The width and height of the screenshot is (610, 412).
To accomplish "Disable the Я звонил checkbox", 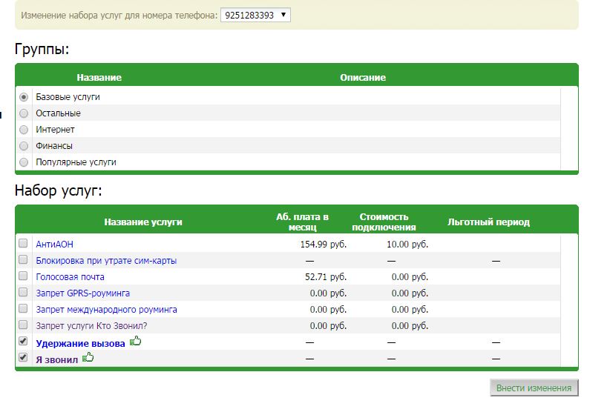I will (x=23, y=358).
